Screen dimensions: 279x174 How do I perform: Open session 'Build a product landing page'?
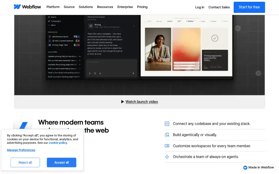(64, 77)
